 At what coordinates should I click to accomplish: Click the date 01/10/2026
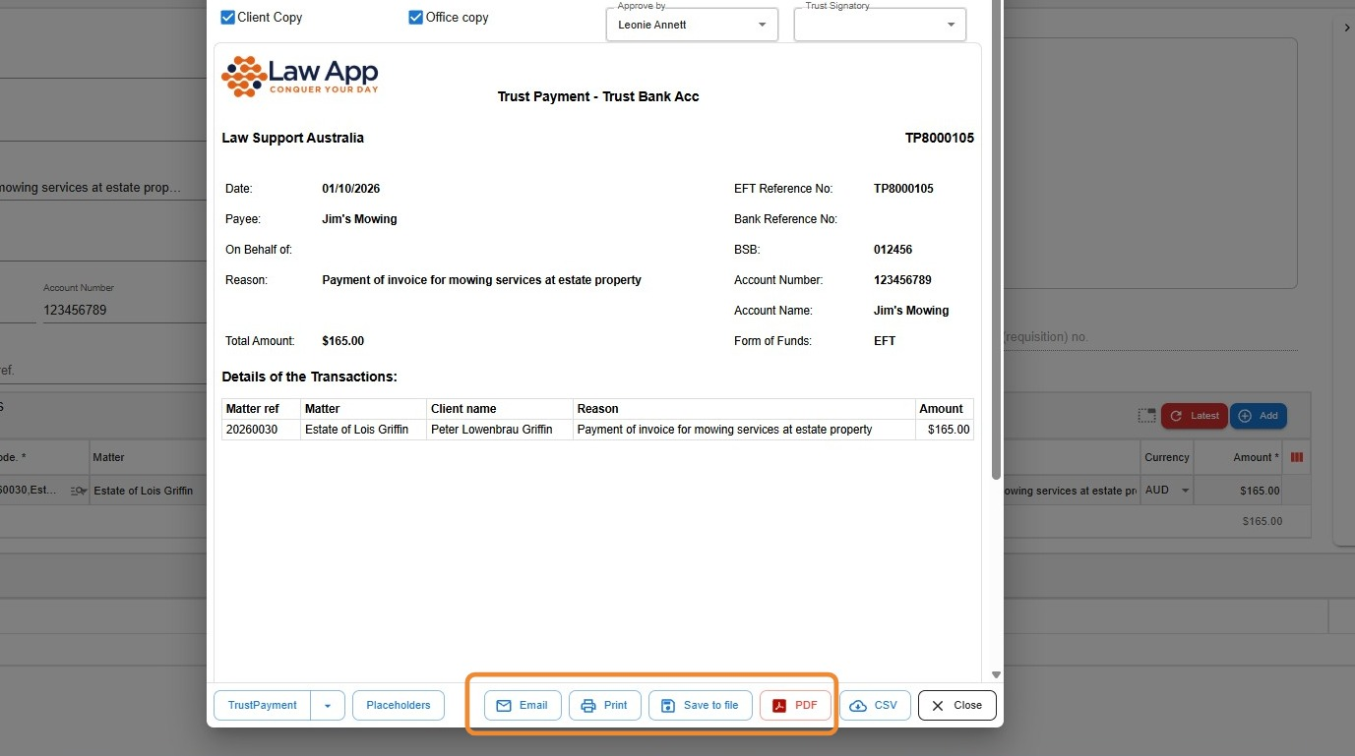[351, 189]
